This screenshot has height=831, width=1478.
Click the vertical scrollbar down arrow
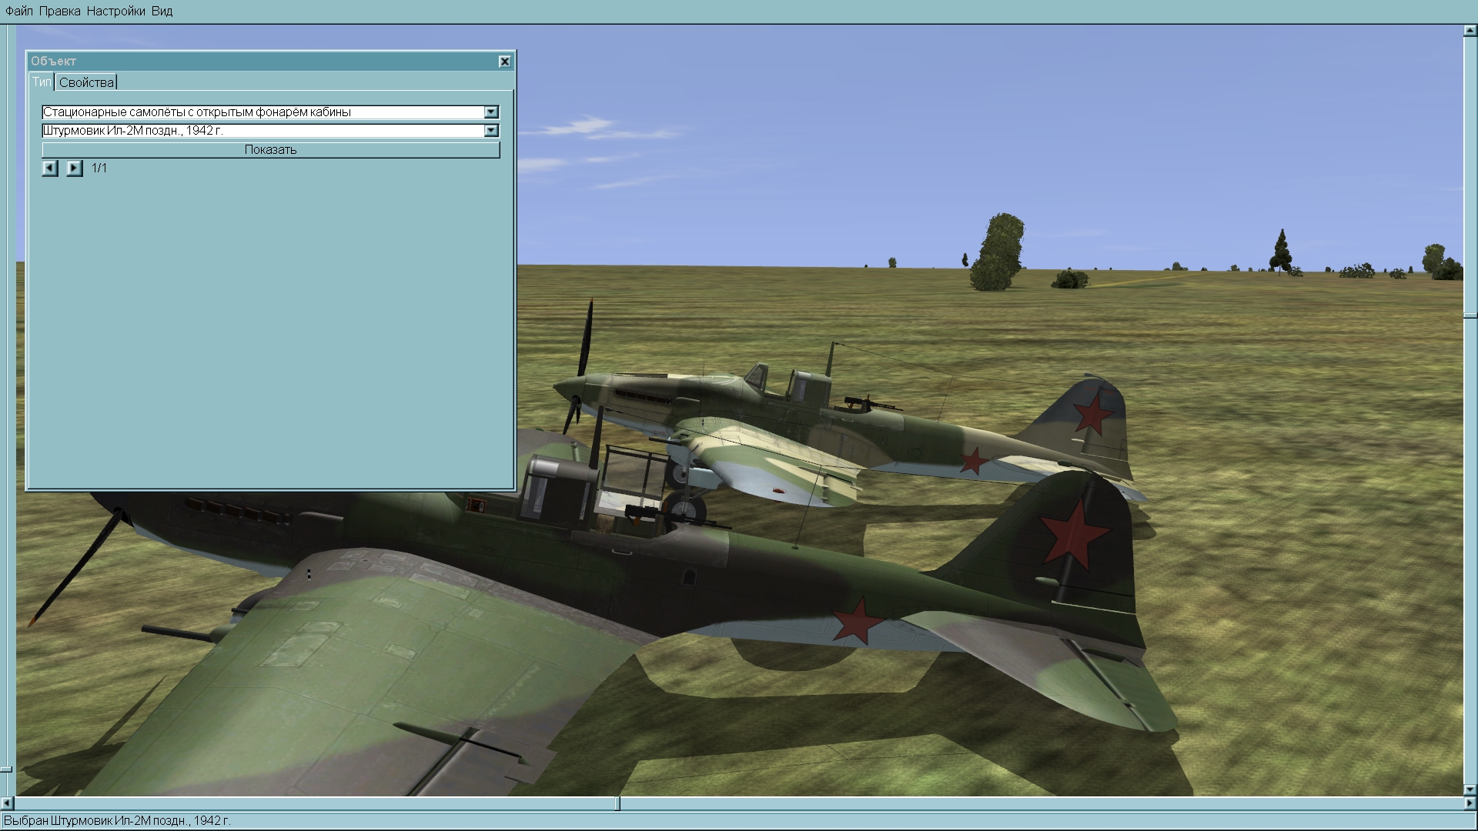(x=1470, y=789)
